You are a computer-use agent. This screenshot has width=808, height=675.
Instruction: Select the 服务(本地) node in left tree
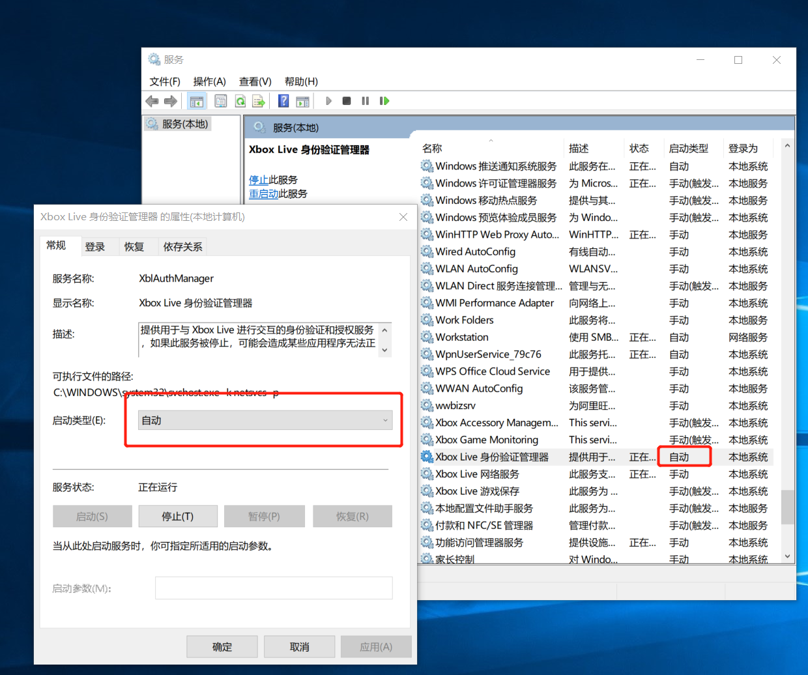184,124
